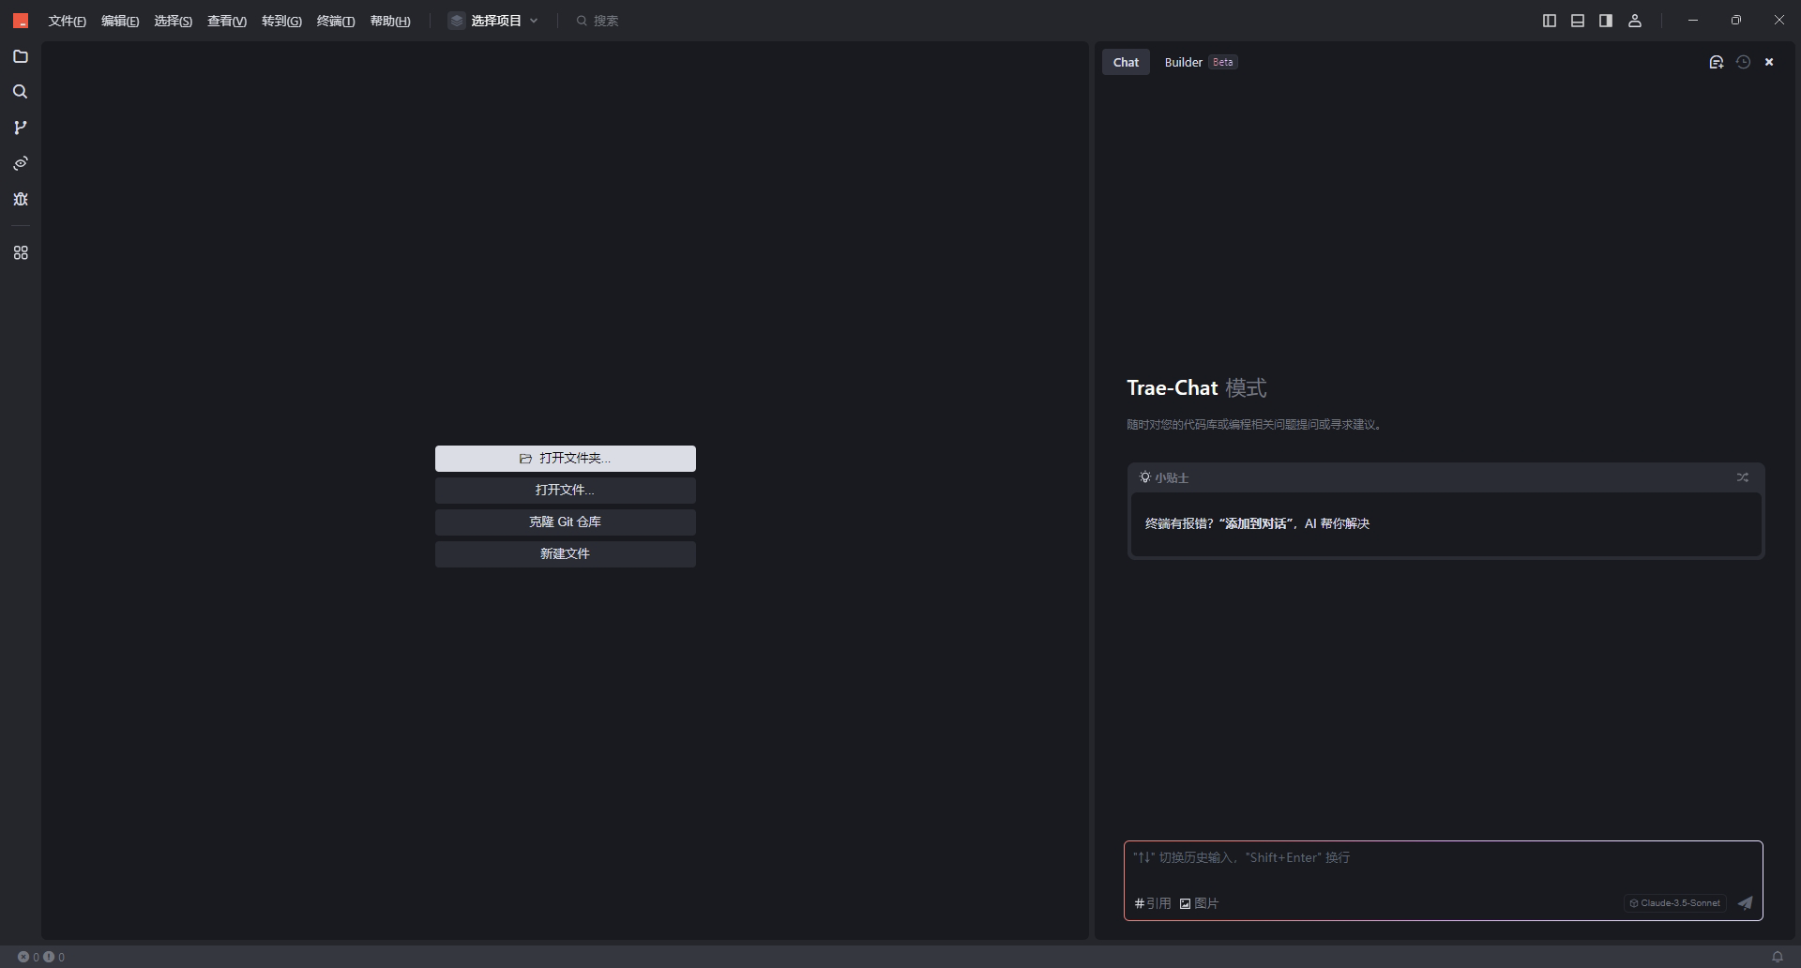Start a new chat session icon
Image resolution: width=1801 pixels, height=968 pixels.
click(x=1716, y=62)
